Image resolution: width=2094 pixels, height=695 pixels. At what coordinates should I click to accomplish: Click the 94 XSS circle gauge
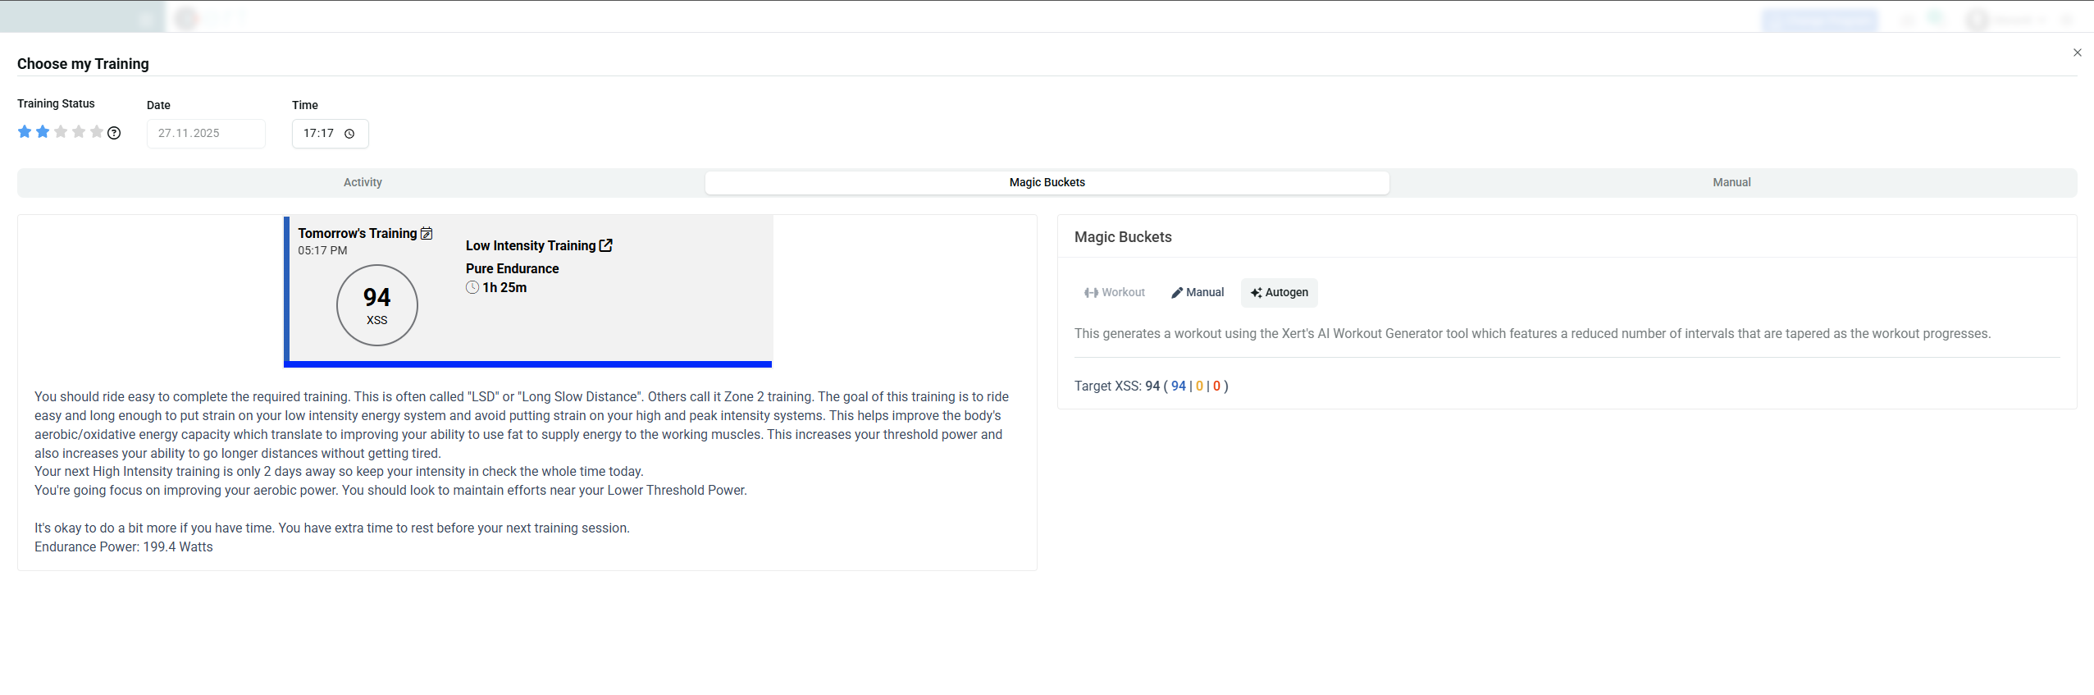(x=376, y=305)
